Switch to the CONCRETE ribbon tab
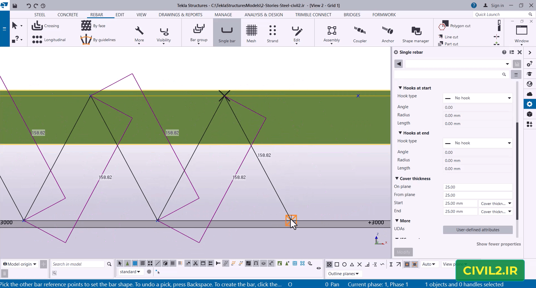The height and width of the screenshot is (288, 536). click(68, 15)
